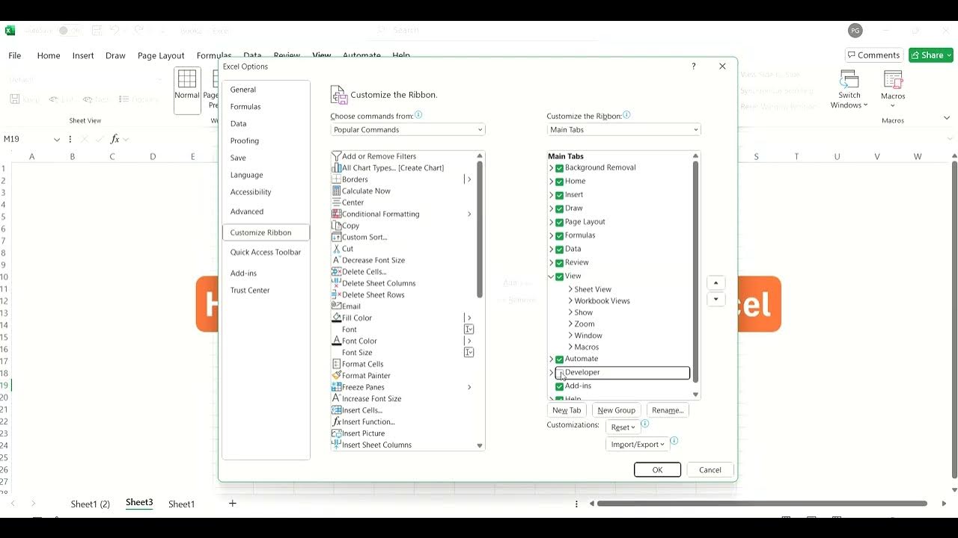Toggle the Insert tab checkbox

click(560, 195)
